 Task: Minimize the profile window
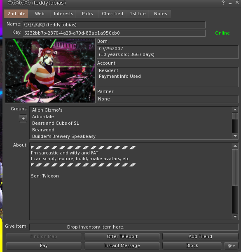click(x=230, y=3)
